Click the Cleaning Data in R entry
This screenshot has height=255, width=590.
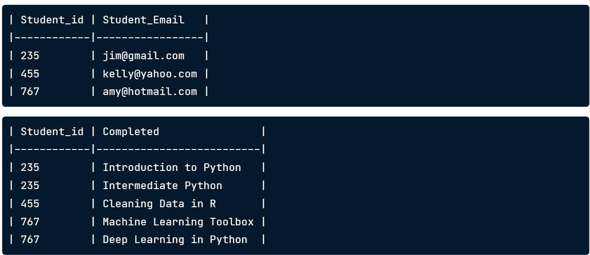click(159, 204)
